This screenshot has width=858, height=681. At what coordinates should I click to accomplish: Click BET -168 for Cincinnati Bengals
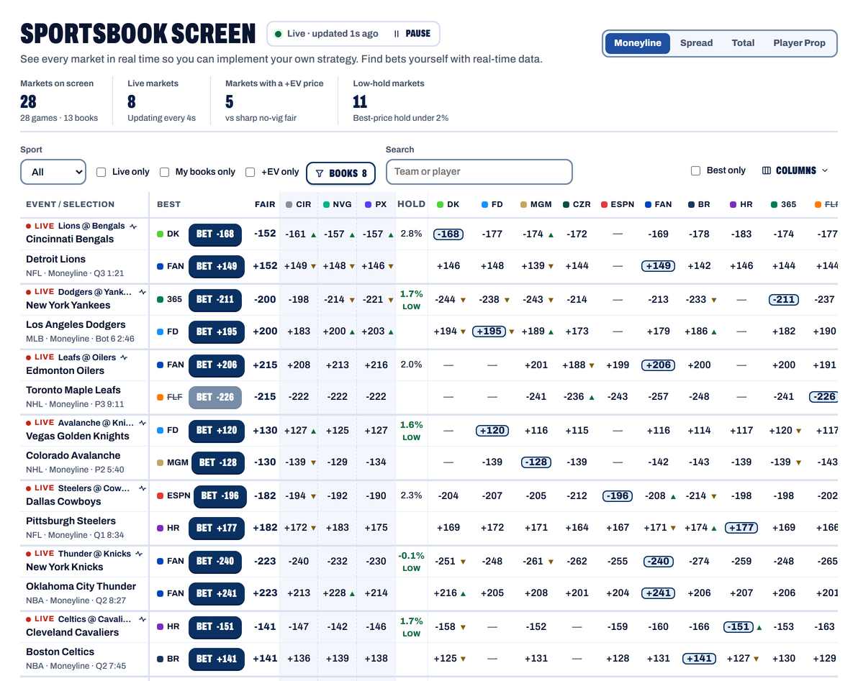(x=215, y=234)
